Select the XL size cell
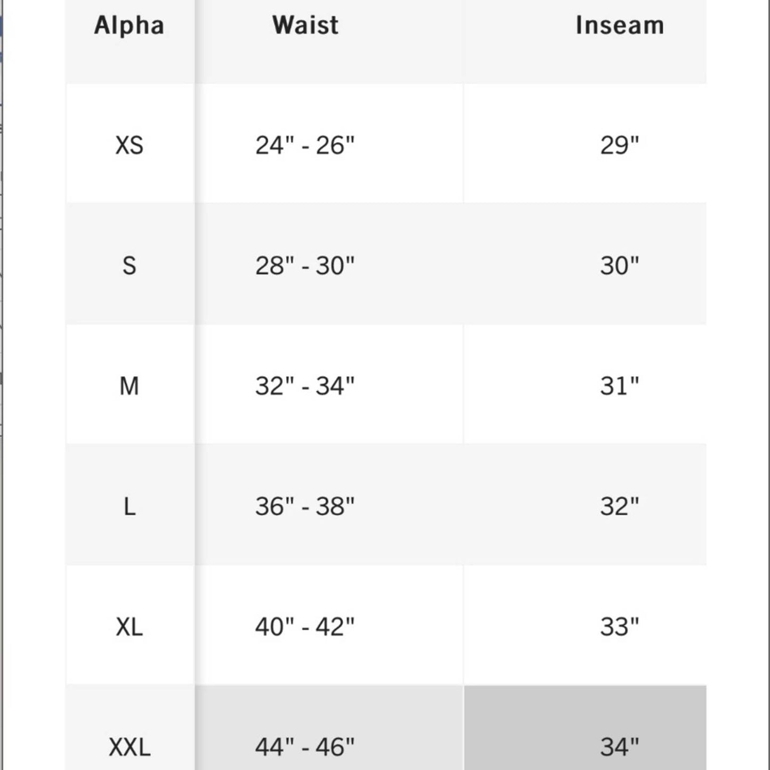The image size is (770, 770). pyautogui.click(x=129, y=627)
